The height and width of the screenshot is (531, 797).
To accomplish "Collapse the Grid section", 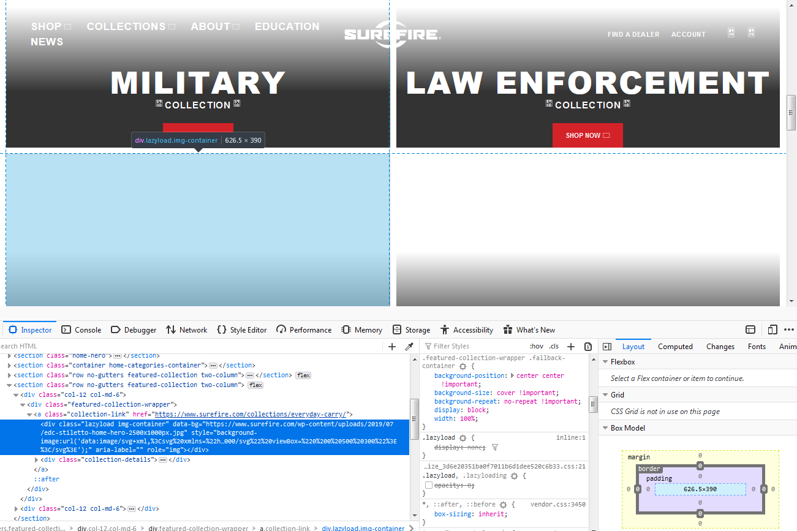I will pyautogui.click(x=605, y=395).
